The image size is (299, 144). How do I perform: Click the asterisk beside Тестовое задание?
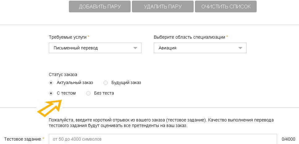pos(44,139)
